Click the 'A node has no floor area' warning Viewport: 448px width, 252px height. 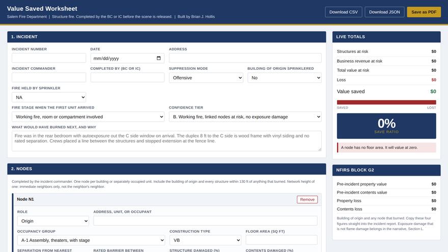pyautogui.click(x=386, y=148)
